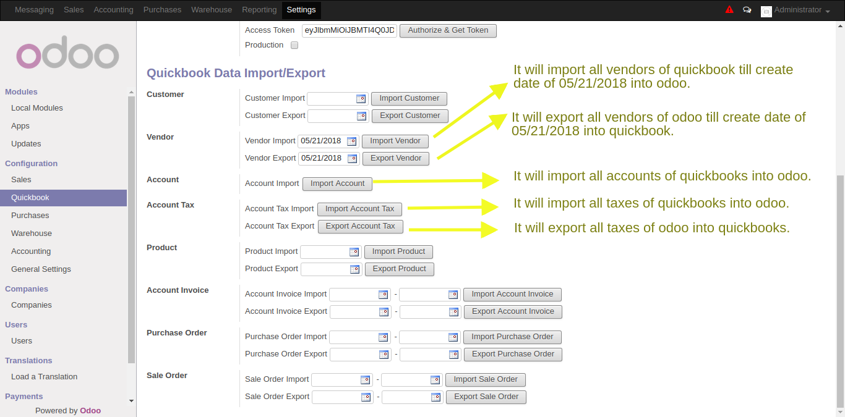Open the Warehouse top menu
The height and width of the screenshot is (417, 845).
pos(212,10)
